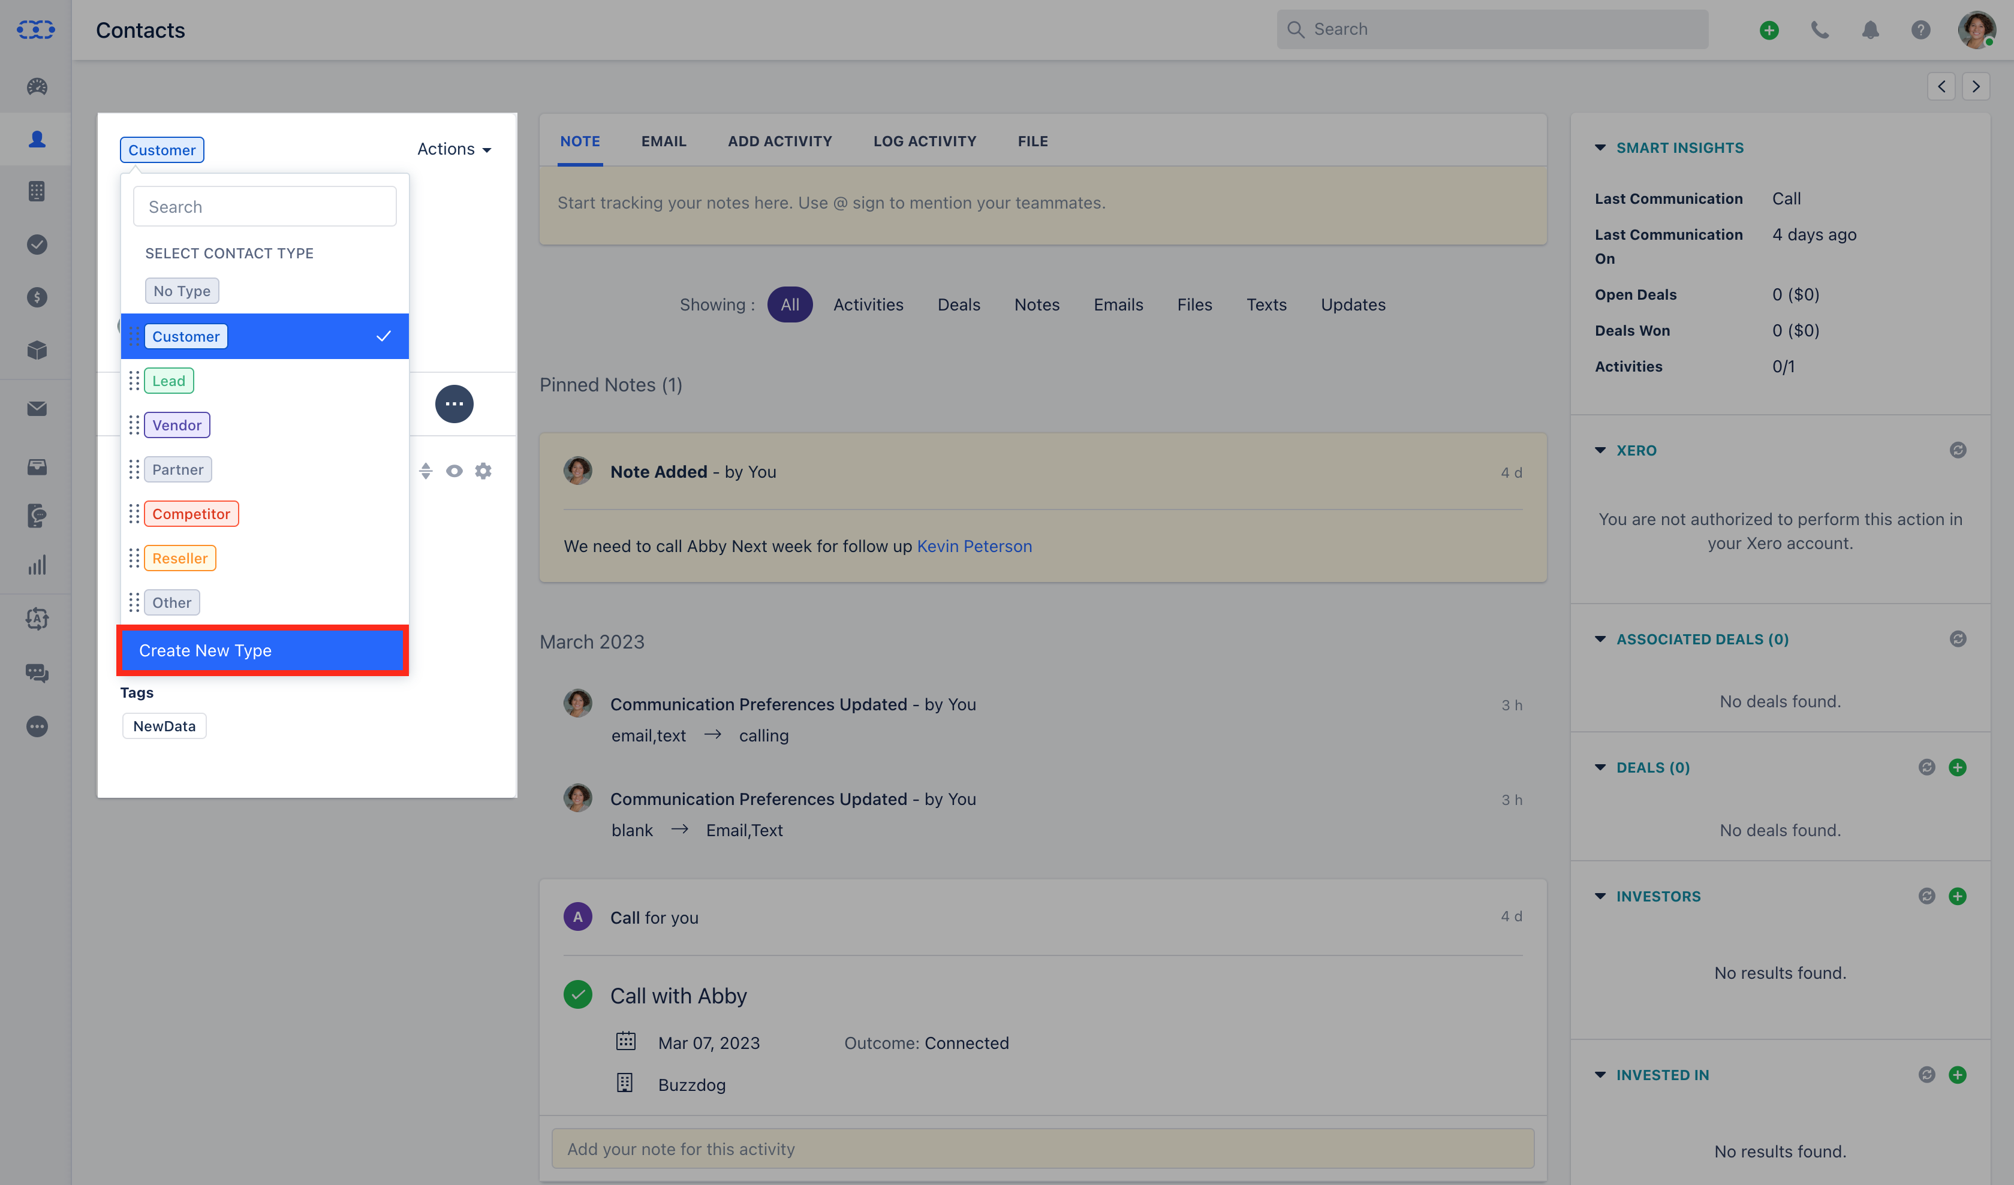Open the Actions dropdown
2014x1185 pixels.
pyautogui.click(x=454, y=149)
